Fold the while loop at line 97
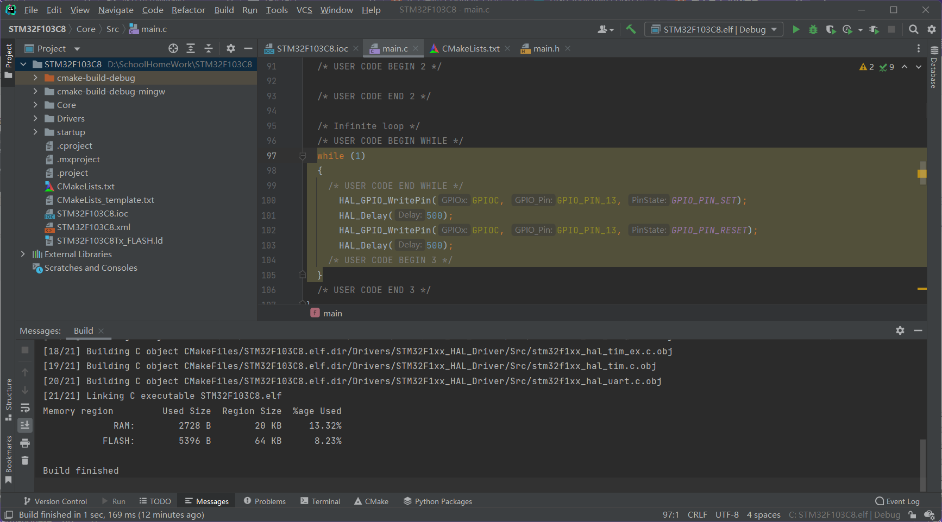 tap(303, 156)
